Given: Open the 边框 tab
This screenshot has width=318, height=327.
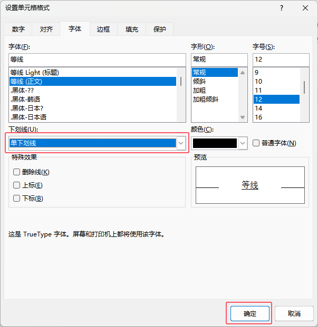Looking at the screenshot, I should (x=103, y=29).
